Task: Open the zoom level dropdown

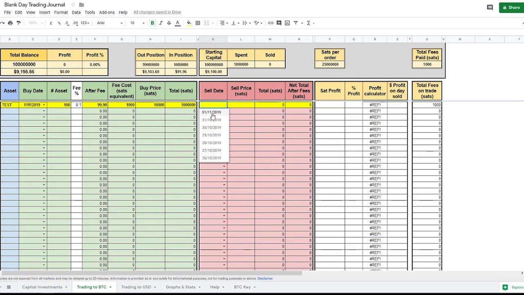Action: pos(35,23)
